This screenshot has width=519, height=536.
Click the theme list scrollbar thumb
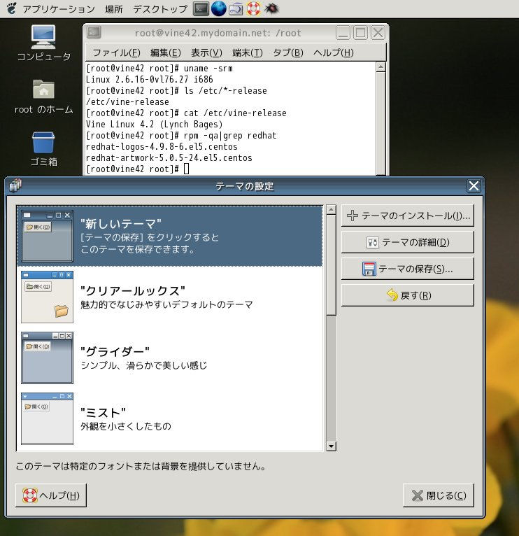click(331, 265)
